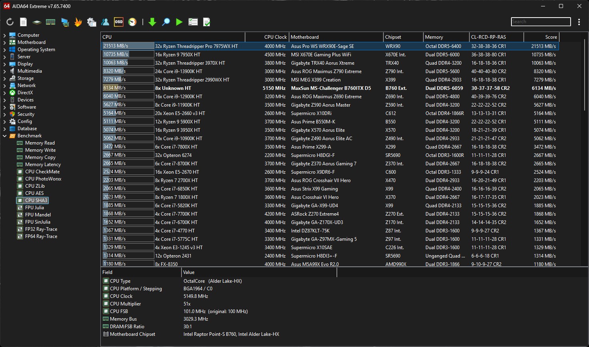
Task: Select the FPU Julia benchmark
Action: point(34,208)
